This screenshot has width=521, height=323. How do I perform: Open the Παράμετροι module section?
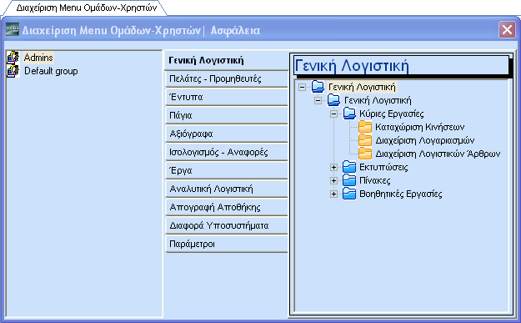227,245
